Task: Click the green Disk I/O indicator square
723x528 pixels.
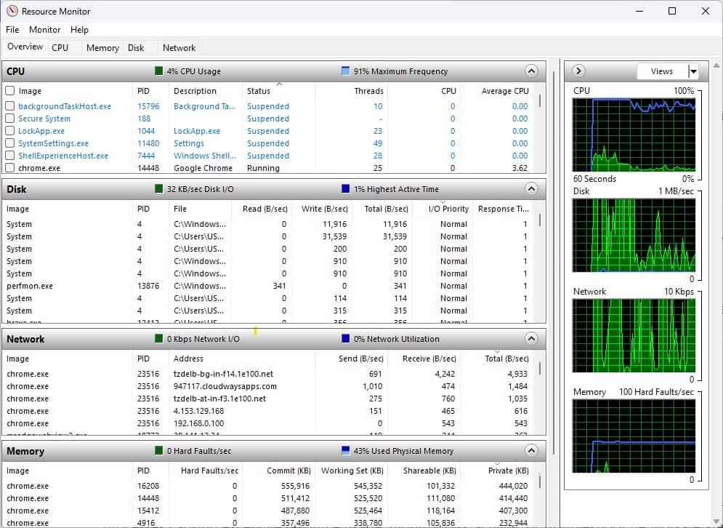Action: (x=159, y=189)
